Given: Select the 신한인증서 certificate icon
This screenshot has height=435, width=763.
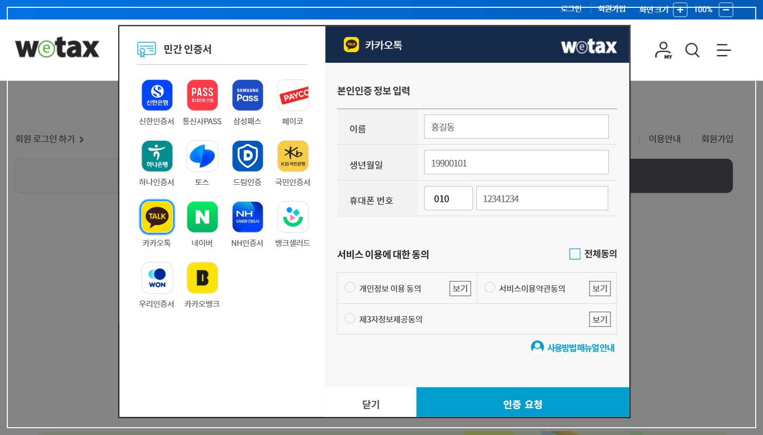Looking at the screenshot, I should (x=157, y=95).
